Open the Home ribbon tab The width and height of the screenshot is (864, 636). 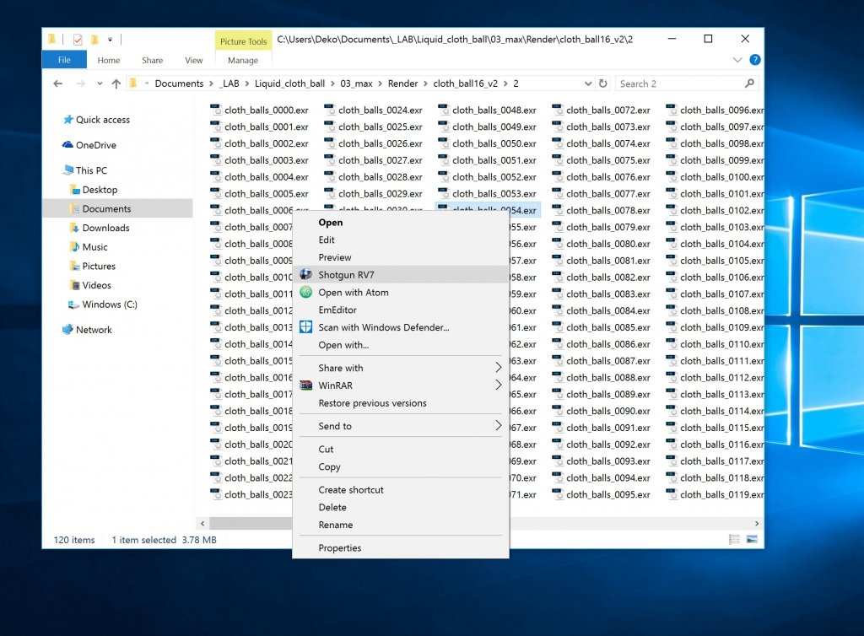click(x=109, y=60)
